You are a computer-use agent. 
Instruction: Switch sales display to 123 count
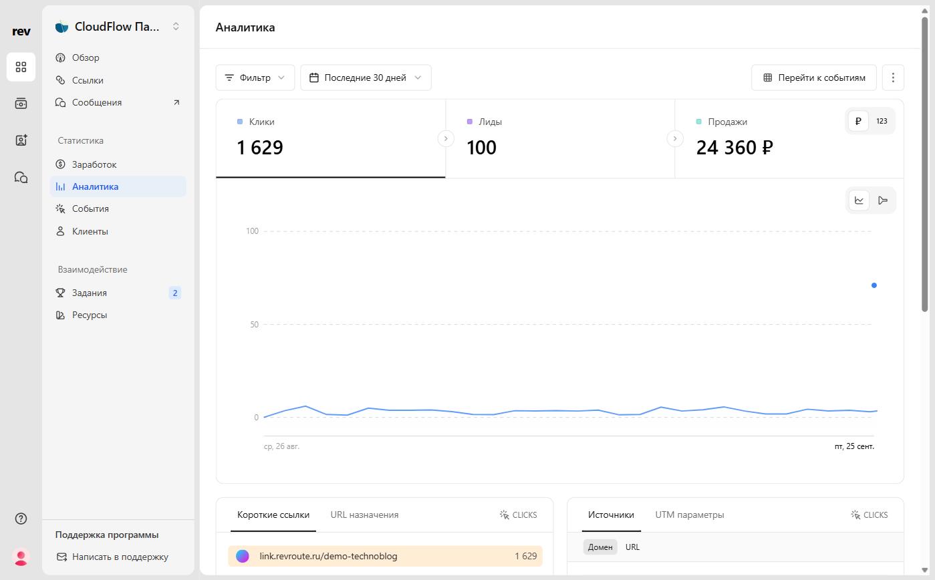point(882,121)
